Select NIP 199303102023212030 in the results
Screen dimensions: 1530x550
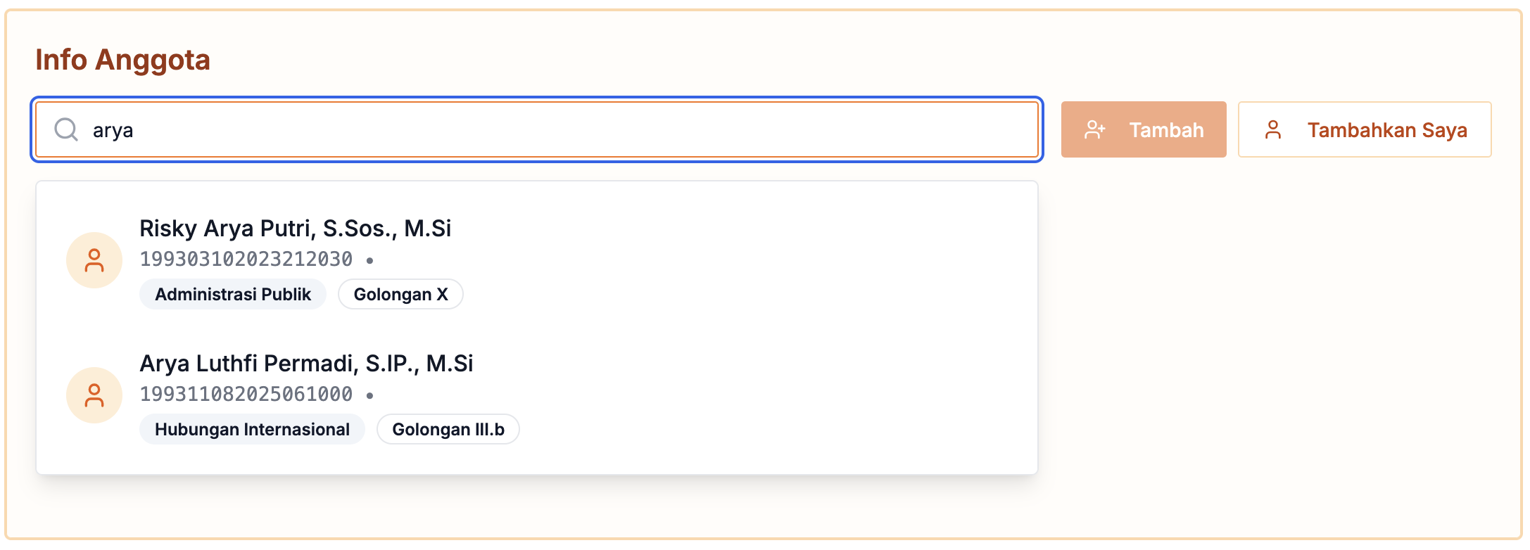pyautogui.click(x=246, y=259)
